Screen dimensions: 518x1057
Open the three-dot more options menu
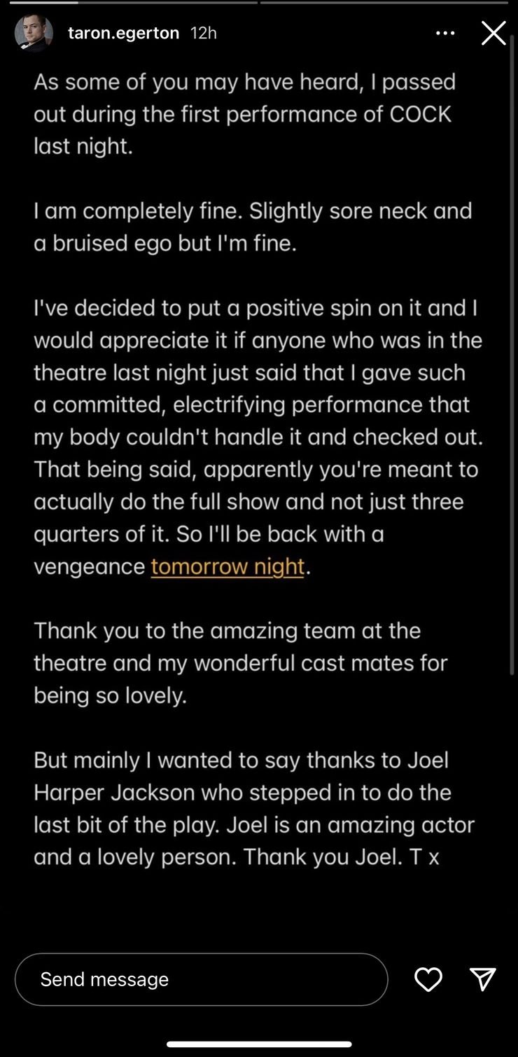(x=445, y=33)
